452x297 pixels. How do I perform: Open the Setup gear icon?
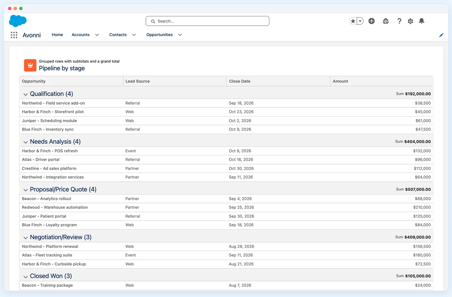click(x=411, y=21)
